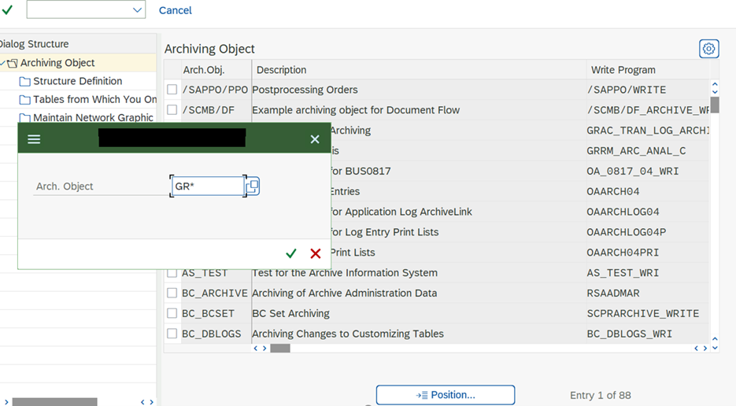Open the command field dropdown

tap(137, 10)
